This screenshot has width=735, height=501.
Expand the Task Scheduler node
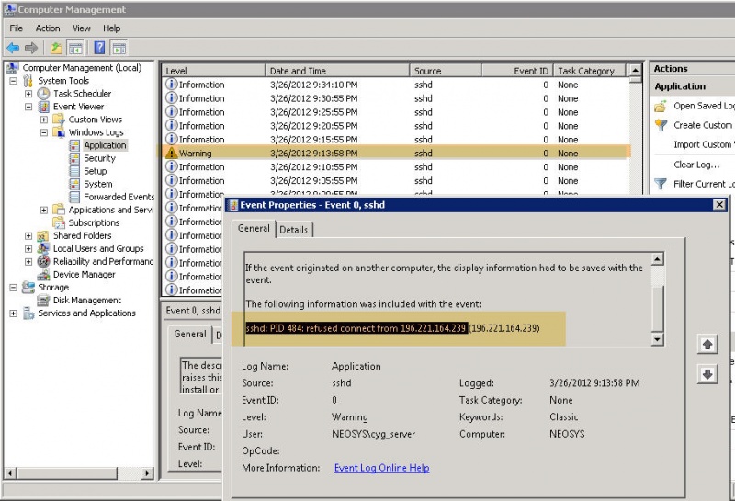(28, 94)
